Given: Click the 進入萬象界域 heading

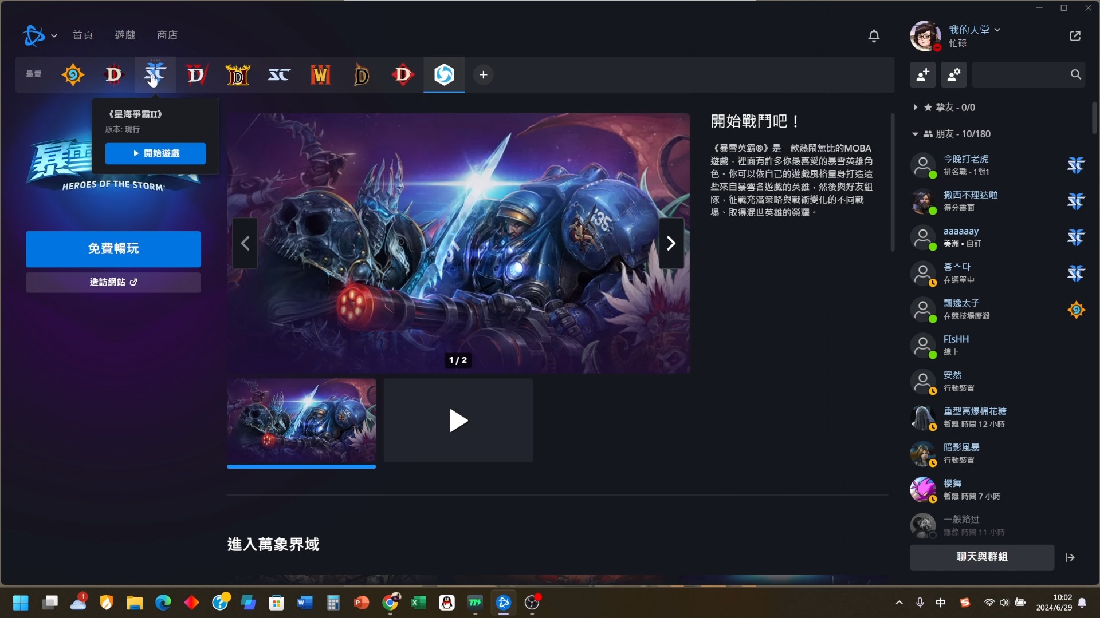Looking at the screenshot, I should click(x=273, y=544).
